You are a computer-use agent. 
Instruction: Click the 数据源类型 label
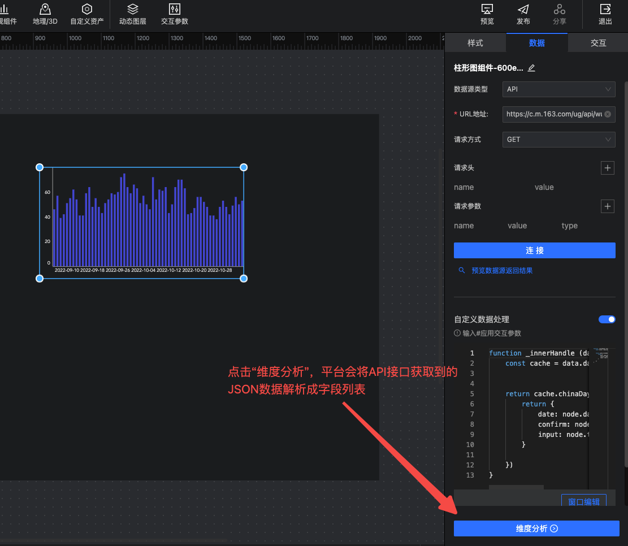pyautogui.click(x=471, y=89)
